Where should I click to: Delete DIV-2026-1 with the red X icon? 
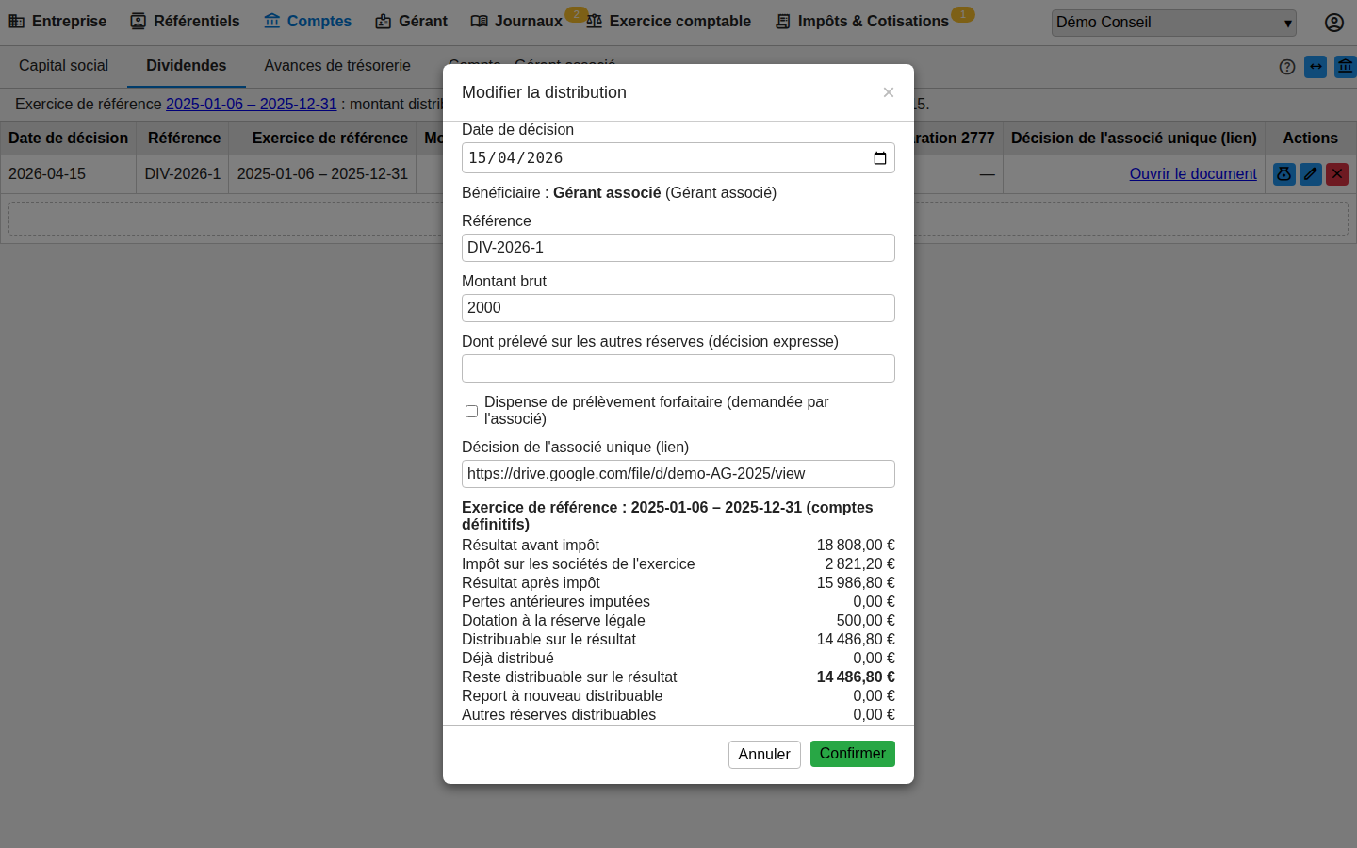tap(1337, 174)
